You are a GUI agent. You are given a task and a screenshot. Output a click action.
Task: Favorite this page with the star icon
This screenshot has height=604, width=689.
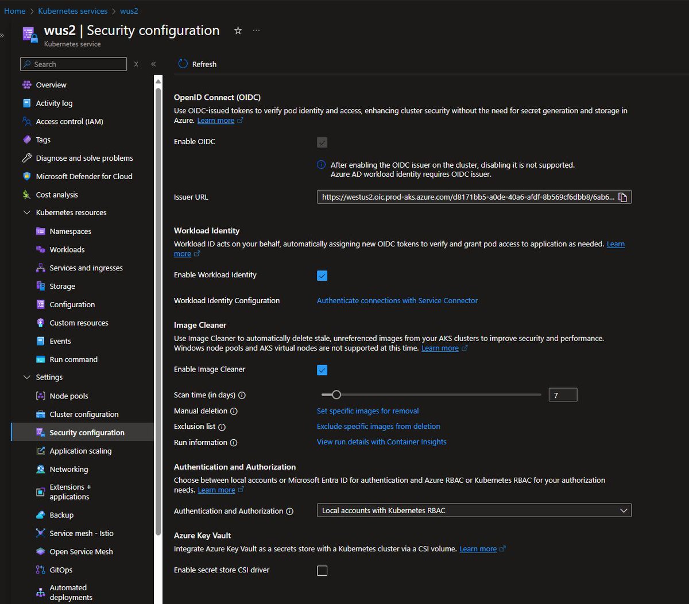(x=238, y=31)
